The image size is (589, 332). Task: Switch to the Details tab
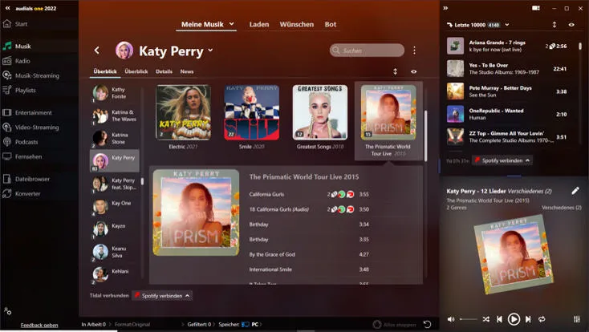click(x=164, y=71)
